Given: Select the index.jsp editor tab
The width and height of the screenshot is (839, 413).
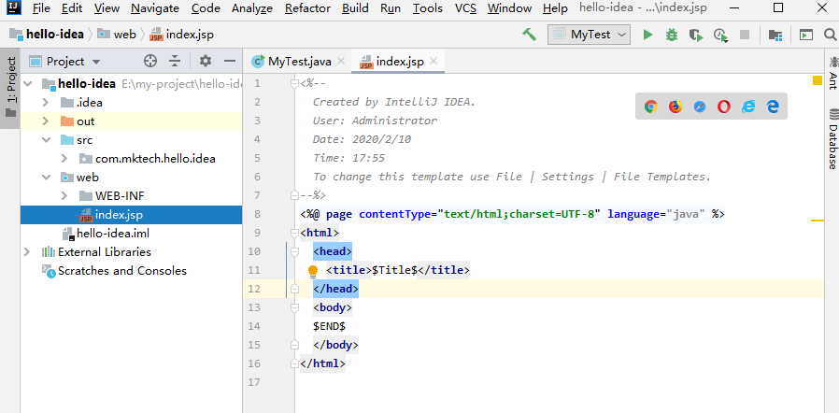Looking at the screenshot, I should 399,62.
